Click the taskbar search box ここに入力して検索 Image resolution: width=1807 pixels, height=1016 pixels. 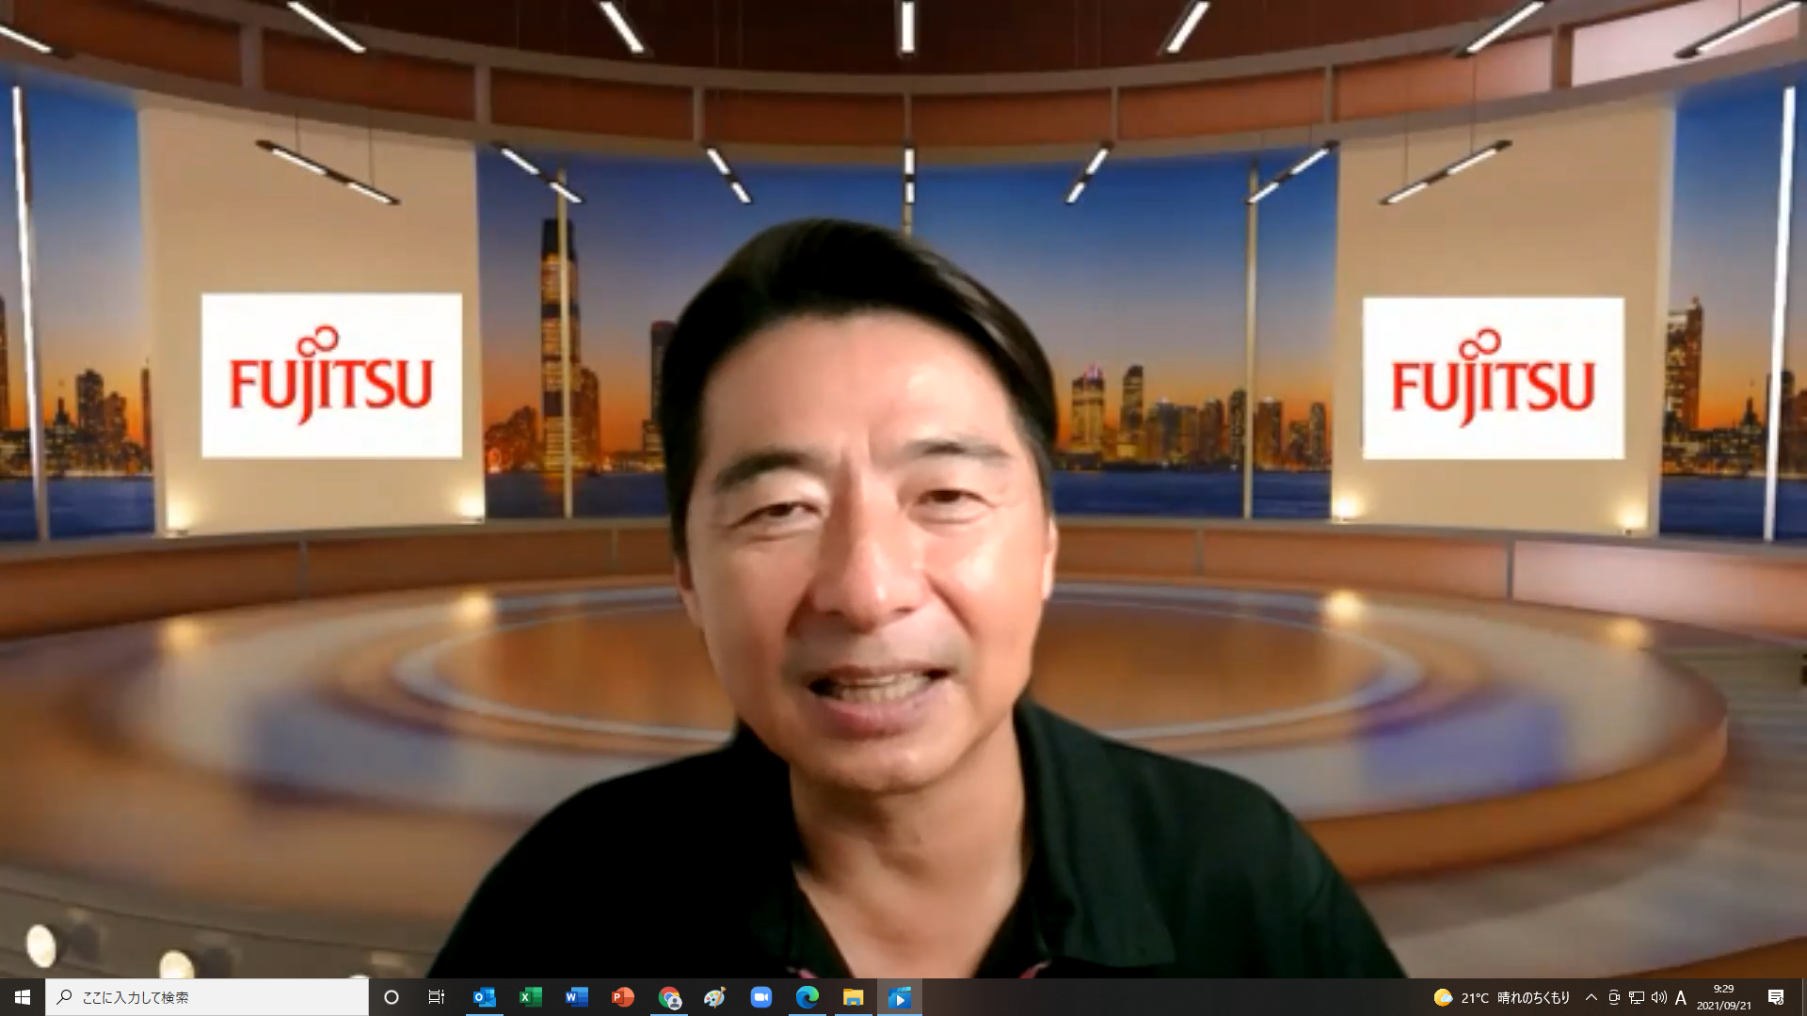coord(207,997)
